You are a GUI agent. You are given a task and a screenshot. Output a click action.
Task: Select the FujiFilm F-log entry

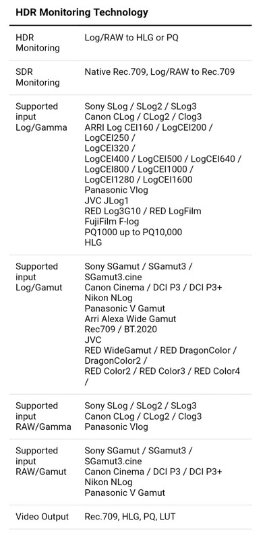(112, 222)
